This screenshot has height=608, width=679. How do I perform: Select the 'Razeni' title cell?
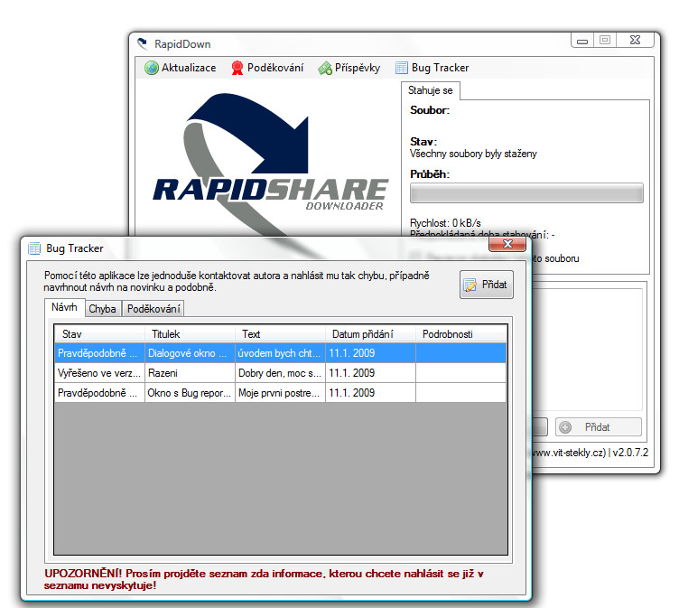click(x=190, y=373)
